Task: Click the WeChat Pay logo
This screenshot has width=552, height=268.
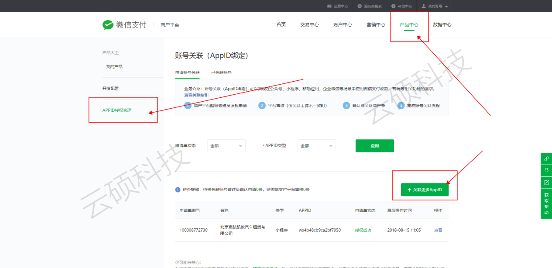Action: (x=108, y=25)
